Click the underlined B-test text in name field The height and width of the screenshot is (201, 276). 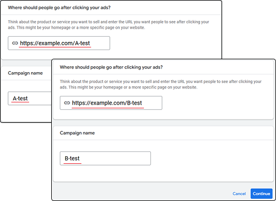[x=72, y=158]
